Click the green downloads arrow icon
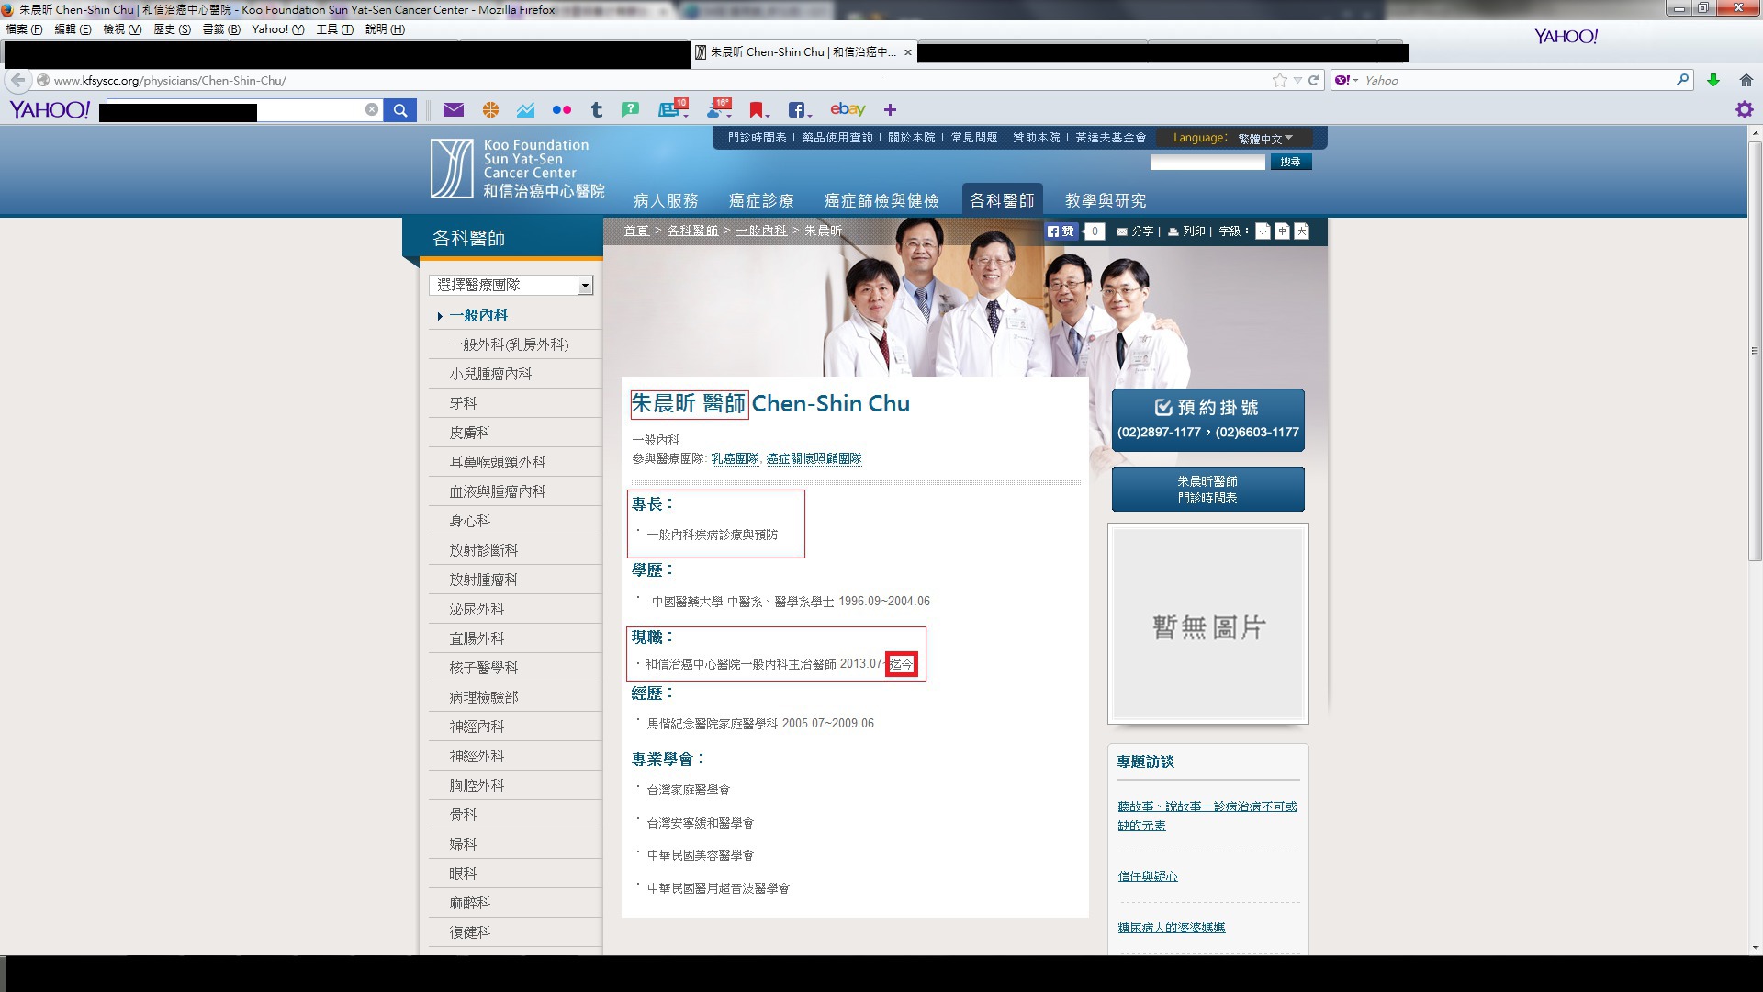 point(1712,80)
